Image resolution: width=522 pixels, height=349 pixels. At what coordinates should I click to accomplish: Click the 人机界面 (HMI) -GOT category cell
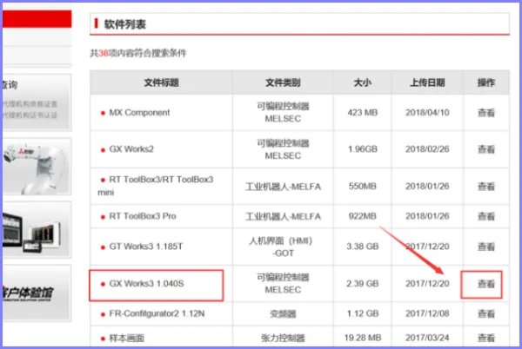coord(283,247)
